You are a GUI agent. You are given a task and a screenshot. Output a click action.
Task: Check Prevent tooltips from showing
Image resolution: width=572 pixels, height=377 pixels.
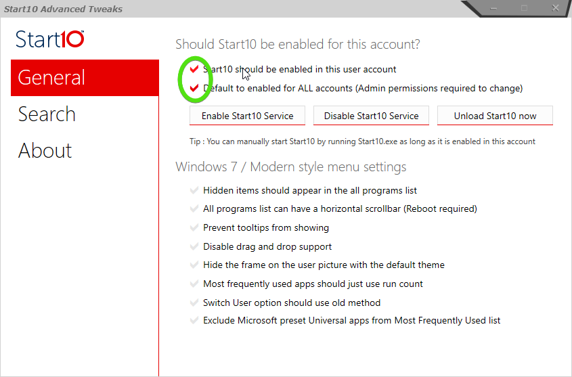[x=194, y=227]
